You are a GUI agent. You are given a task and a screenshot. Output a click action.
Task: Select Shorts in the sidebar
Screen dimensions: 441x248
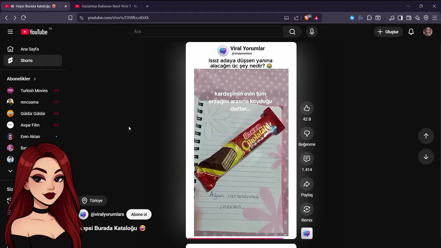click(x=33, y=61)
